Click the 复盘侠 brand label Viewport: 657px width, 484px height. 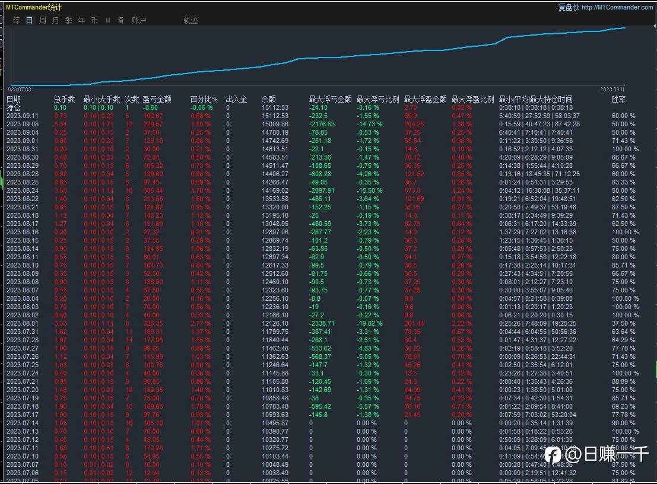[x=569, y=7]
